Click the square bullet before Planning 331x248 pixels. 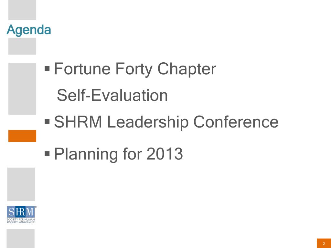point(47,153)
